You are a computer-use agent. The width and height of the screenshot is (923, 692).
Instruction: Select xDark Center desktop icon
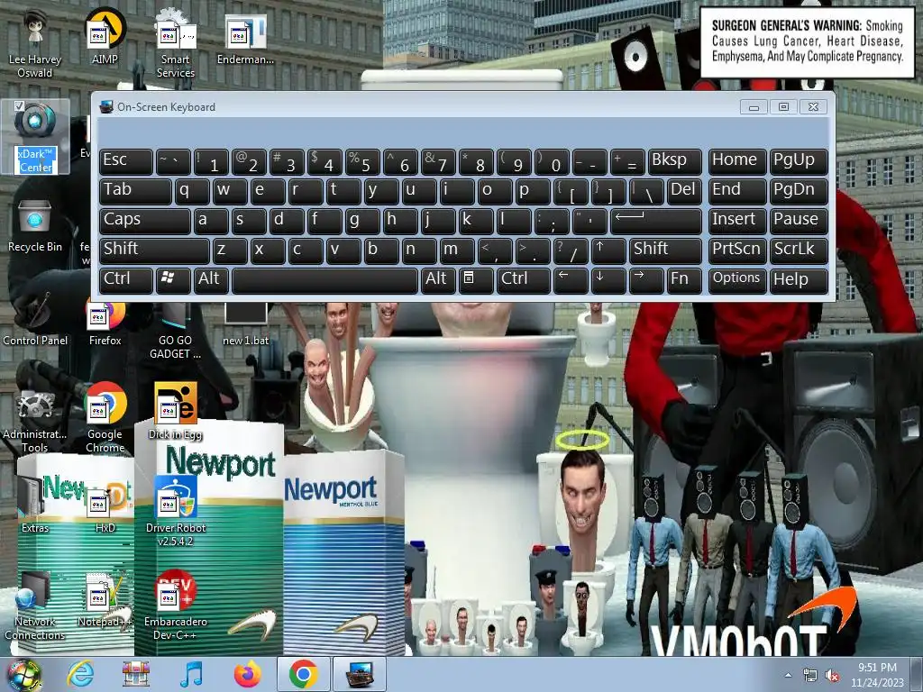[x=35, y=137]
